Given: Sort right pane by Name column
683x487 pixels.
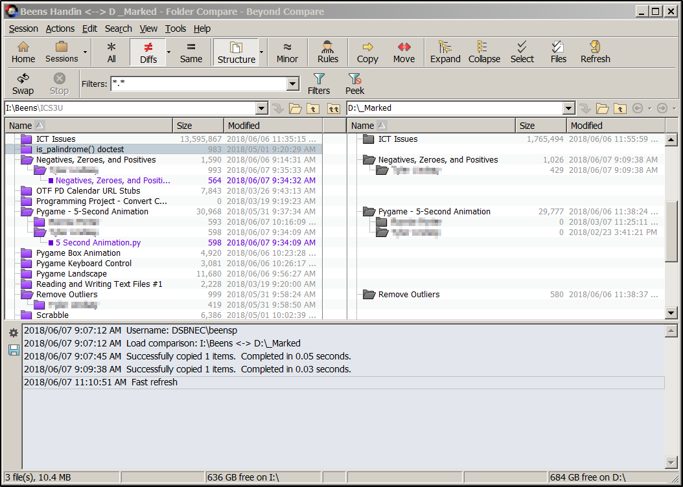Looking at the screenshot, I should click(431, 126).
